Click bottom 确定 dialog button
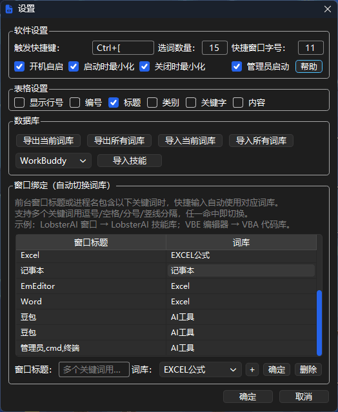Viewport: 338px width, 412px height. pyautogui.click(x=248, y=397)
